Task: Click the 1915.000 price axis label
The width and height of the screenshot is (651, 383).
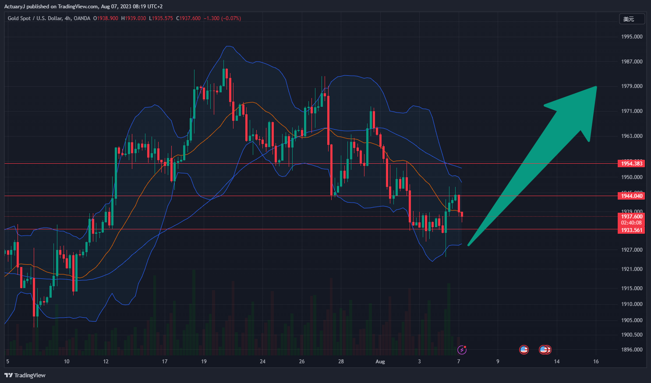Action: point(632,288)
